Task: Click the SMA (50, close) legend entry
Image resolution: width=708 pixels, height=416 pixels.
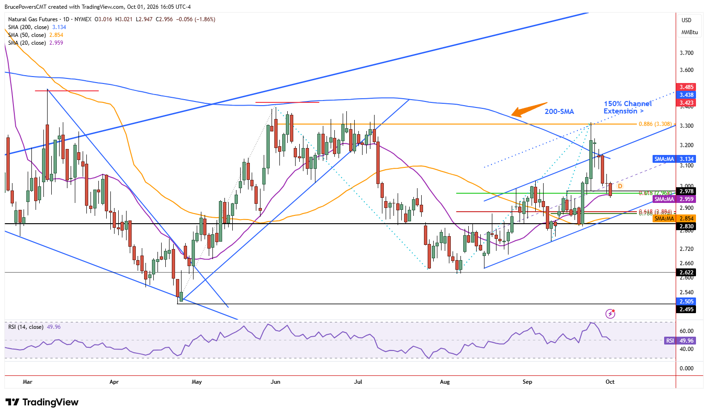Action: point(36,35)
